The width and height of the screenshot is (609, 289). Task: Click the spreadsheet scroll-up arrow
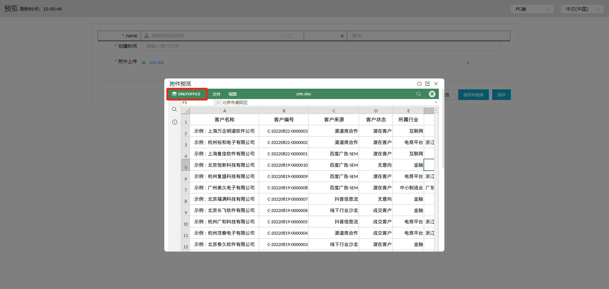tap(436, 110)
